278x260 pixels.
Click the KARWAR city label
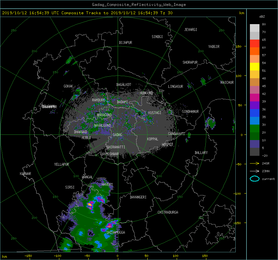coord(25,174)
